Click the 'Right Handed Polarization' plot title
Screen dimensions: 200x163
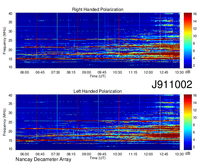tap(98, 9)
